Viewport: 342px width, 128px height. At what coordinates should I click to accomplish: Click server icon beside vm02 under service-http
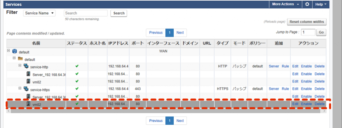click(28, 81)
